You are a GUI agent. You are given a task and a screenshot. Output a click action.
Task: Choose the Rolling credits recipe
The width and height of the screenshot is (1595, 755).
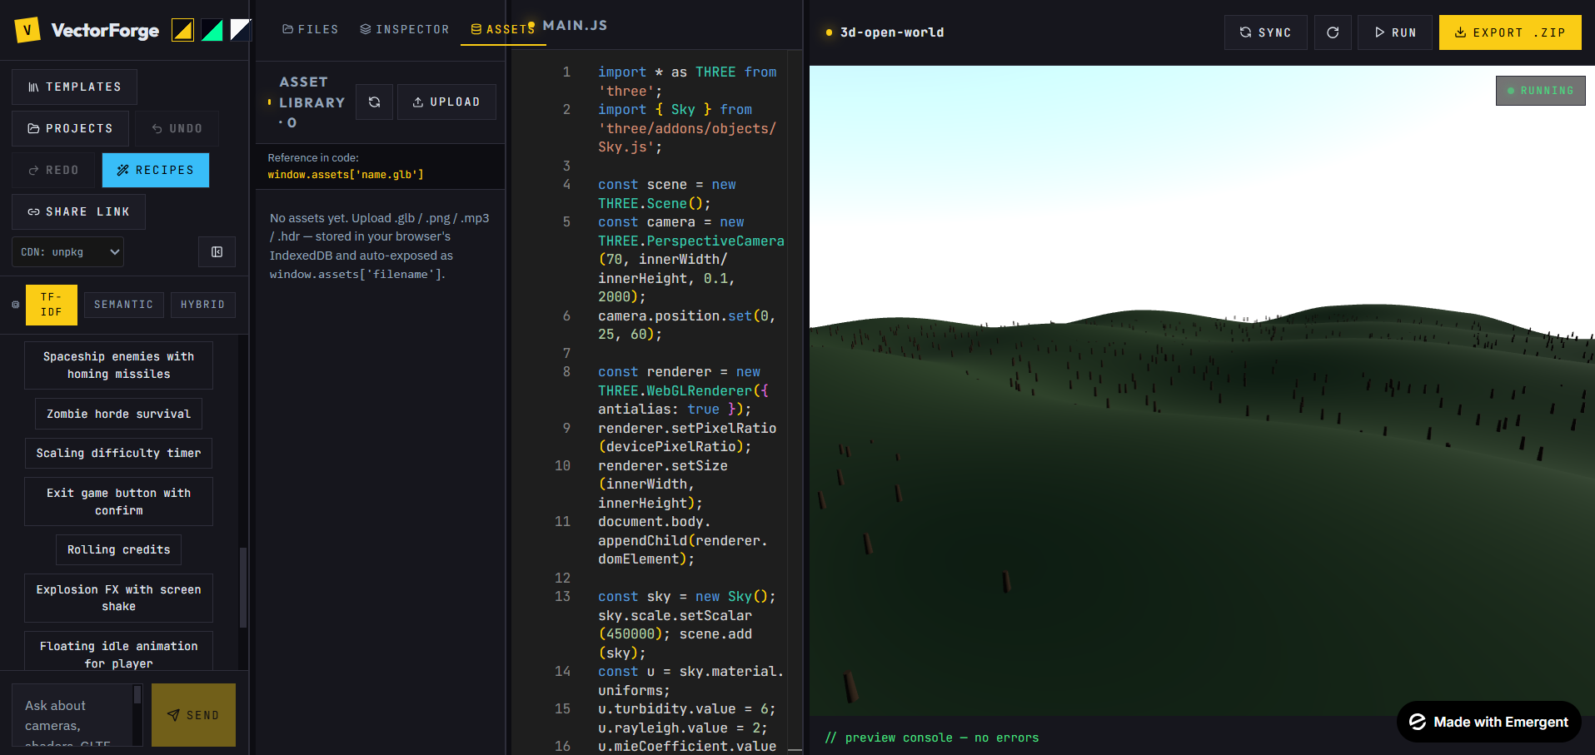pos(118,550)
